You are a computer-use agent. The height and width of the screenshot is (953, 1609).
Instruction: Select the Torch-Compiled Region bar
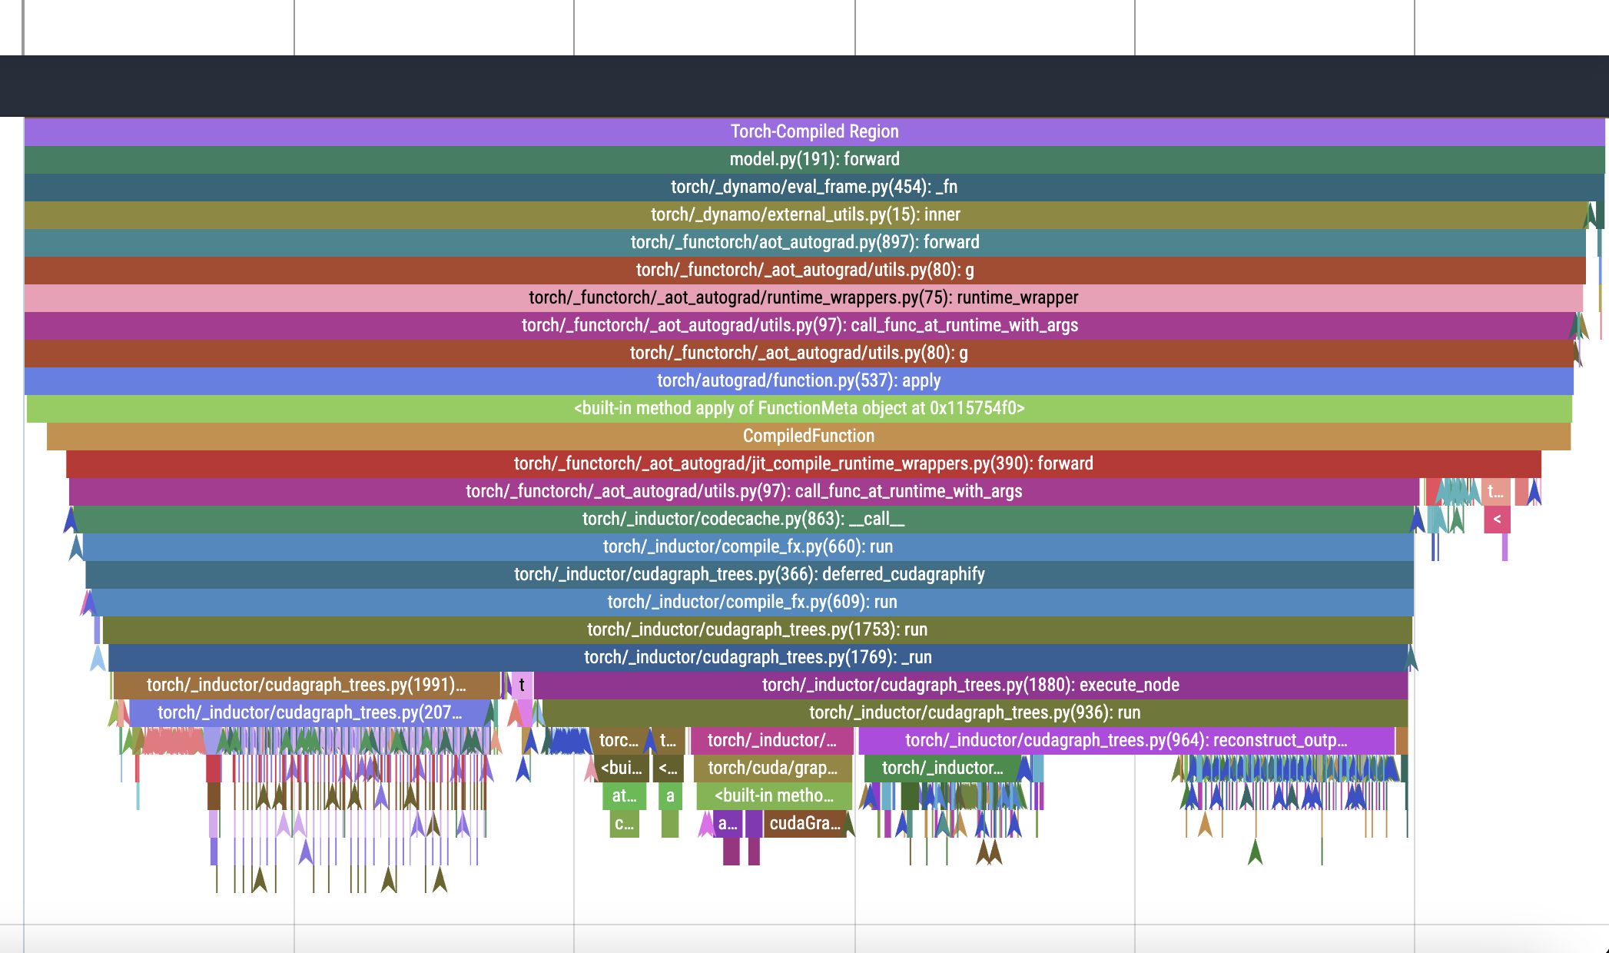click(x=814, y=131)
